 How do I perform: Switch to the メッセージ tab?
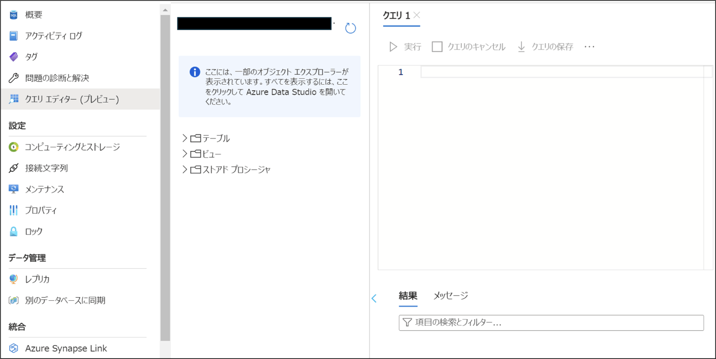click(x=451, y=296)
